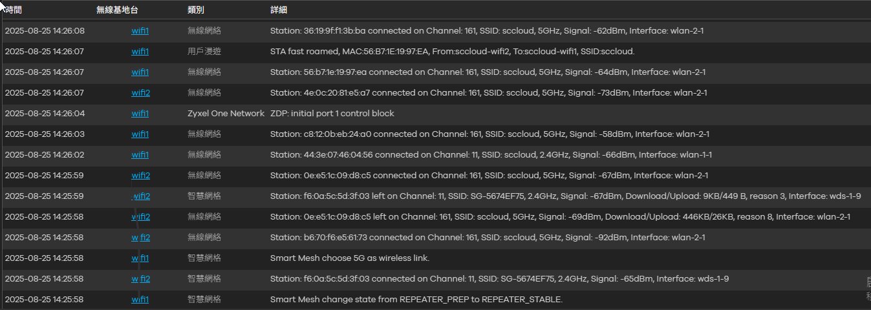
Task: Open wifi1 link in the 14:26:08 row
Action: [140, 30]
